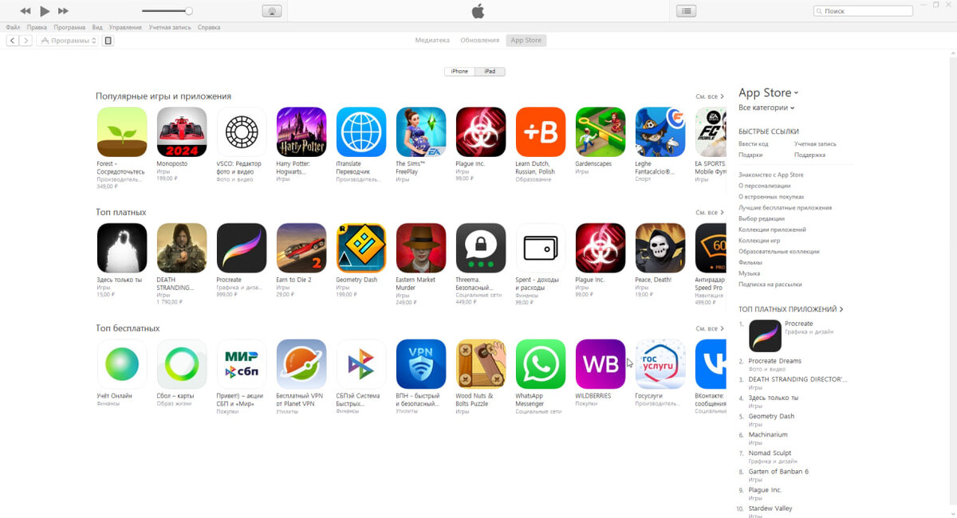Switch to the Медиатека tab
The width and height of the screenshot is (957, 518).
(432, 40)
